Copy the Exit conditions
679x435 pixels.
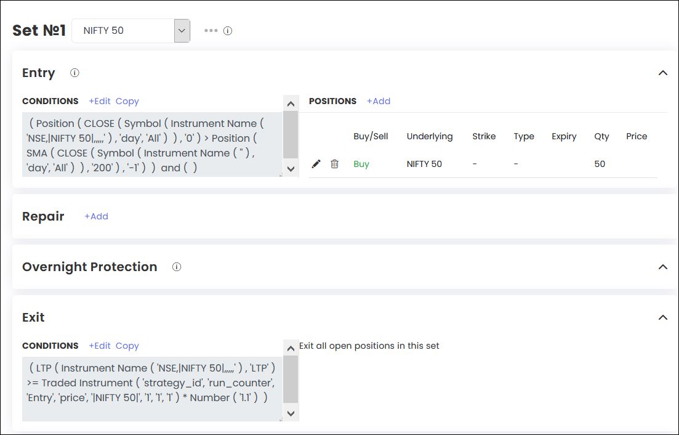(127, 346)
